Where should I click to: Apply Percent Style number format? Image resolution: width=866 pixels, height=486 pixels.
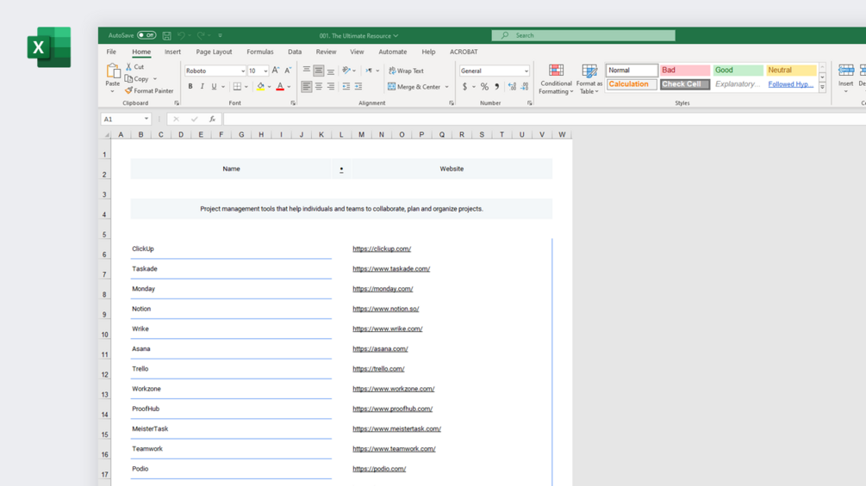click(484, 87)
